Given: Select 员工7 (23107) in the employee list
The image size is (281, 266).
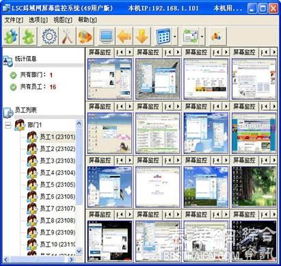Looking at the screenshot, I should pos(57,209).
